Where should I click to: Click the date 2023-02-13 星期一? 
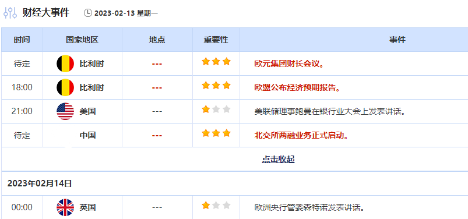point(126,13)
